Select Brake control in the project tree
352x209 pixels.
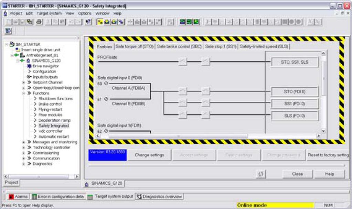pyautogui.click(x=50, y=104)
